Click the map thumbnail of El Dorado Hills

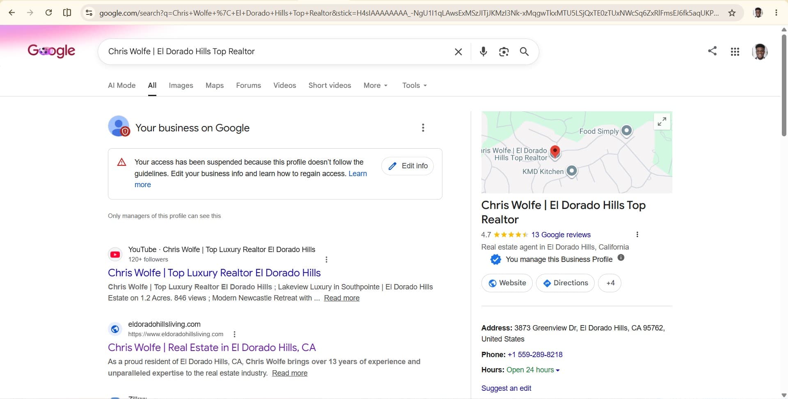[x=577, y=152]
